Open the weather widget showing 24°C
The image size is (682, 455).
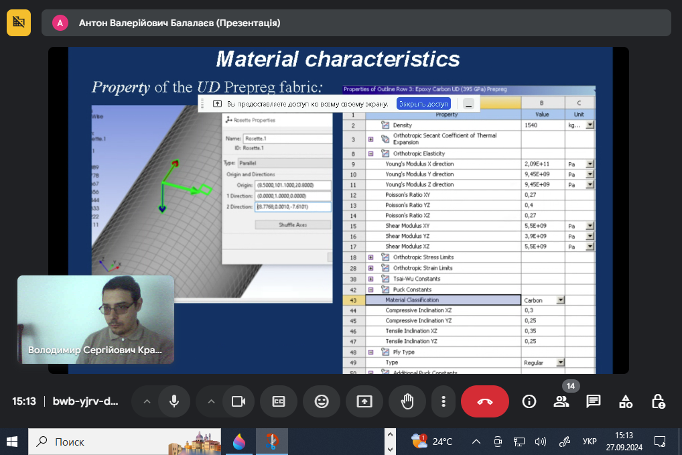tap(432, 442)
